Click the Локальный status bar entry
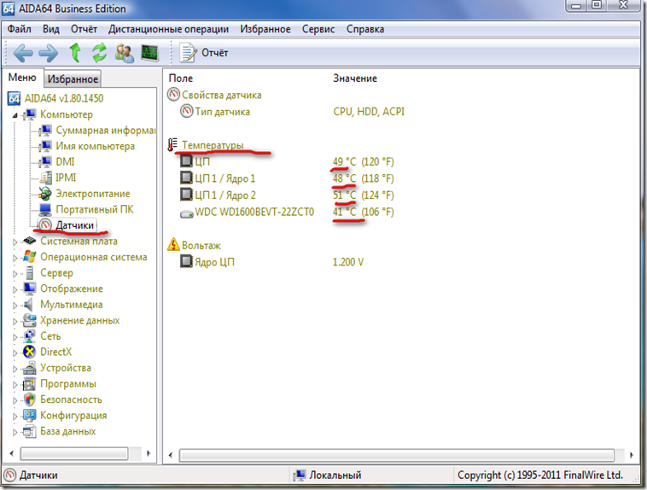Image resolution: width=647 pixels, height=490 pixels. (327, 475)
